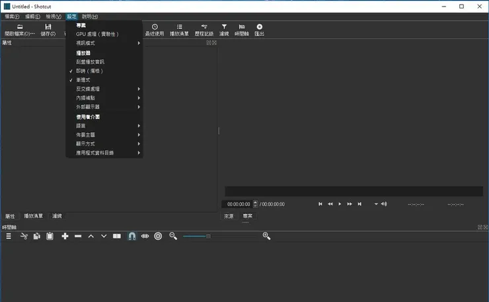
Task: Expand the 應用程式資料目錄 app data submenu
Action: 104,153
